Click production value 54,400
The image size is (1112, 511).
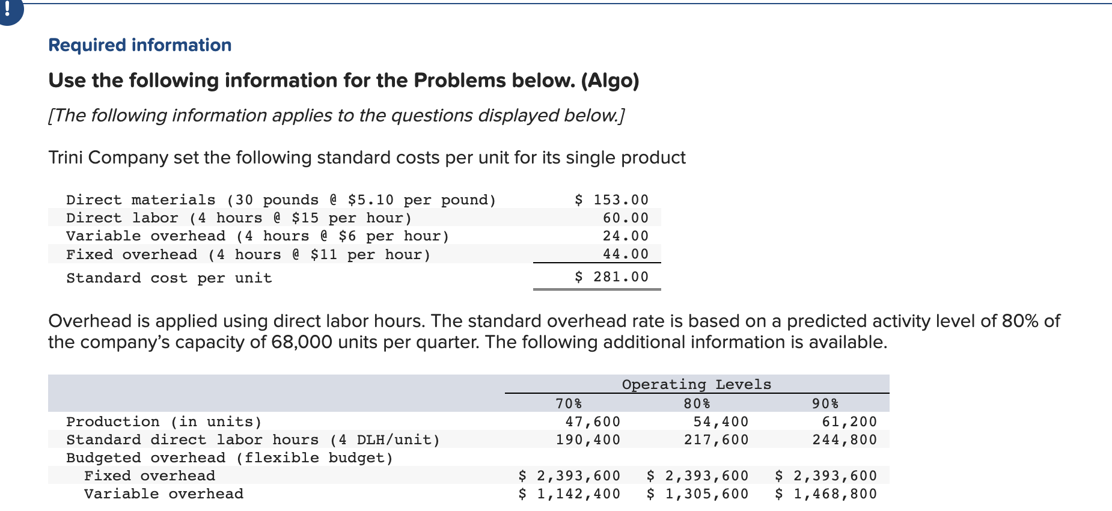(x=721, y=421)
